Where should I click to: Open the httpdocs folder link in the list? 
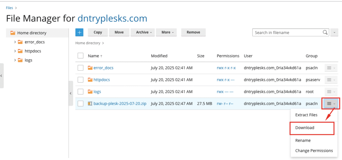pos(102,80)
